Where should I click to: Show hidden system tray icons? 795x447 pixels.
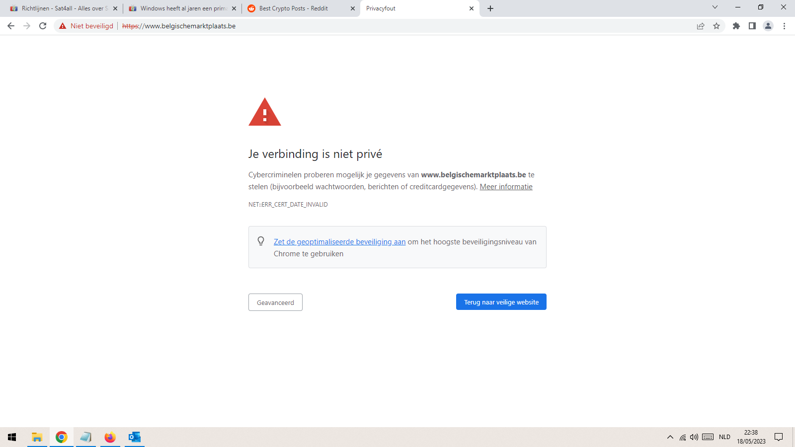[x=670, y=437]
